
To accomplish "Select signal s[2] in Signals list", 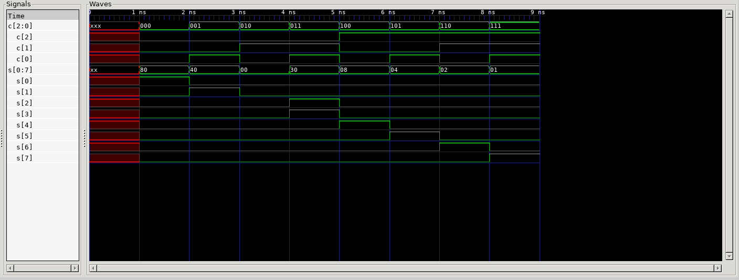I will (43, 103).
